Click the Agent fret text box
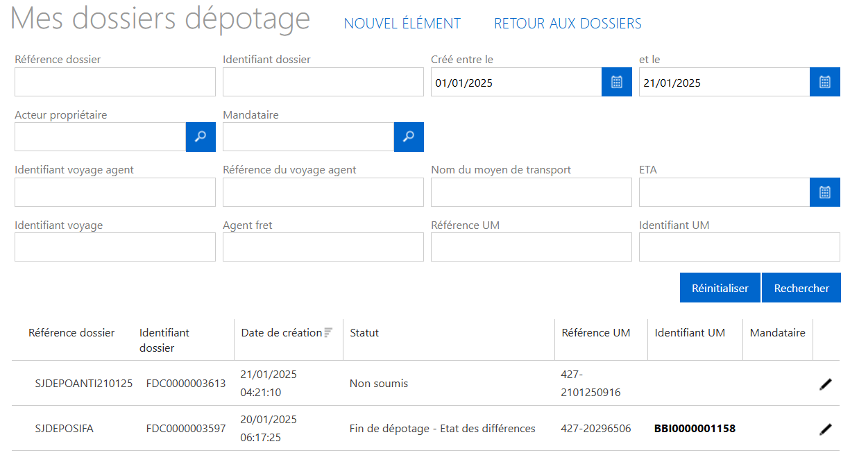The image size is (850, 453). click(323, 247)
